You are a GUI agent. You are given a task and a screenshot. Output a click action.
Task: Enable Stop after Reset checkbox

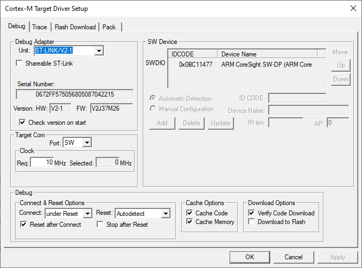pos(100,224)
